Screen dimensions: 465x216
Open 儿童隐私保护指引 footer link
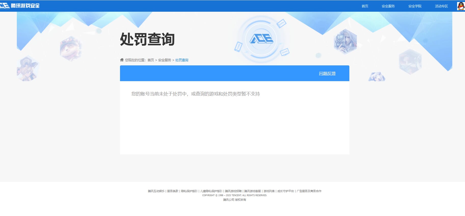[x=211, y=191]
